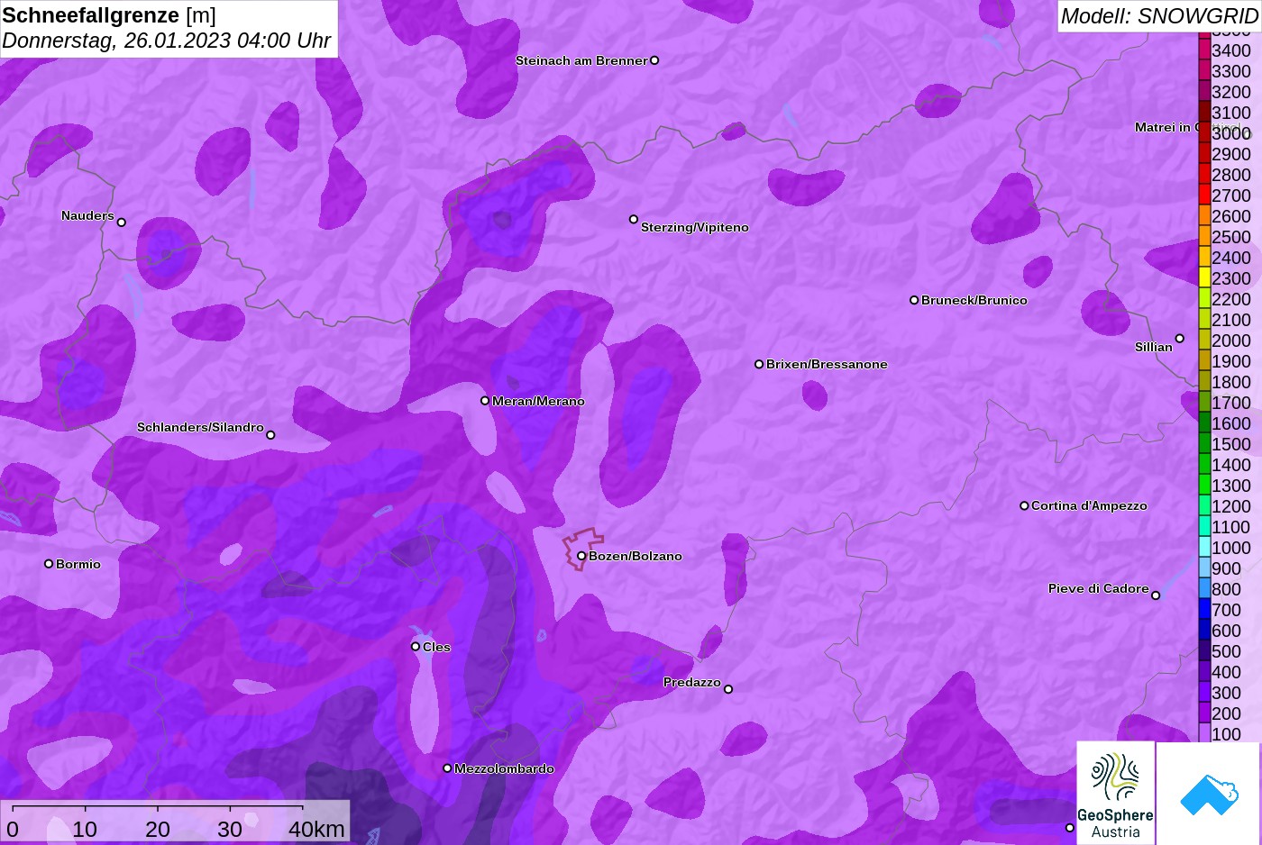Screen dimensions: 1262x845
Task: Click the Steinach am Brenner location dot
Action: (x=654, y=60)
